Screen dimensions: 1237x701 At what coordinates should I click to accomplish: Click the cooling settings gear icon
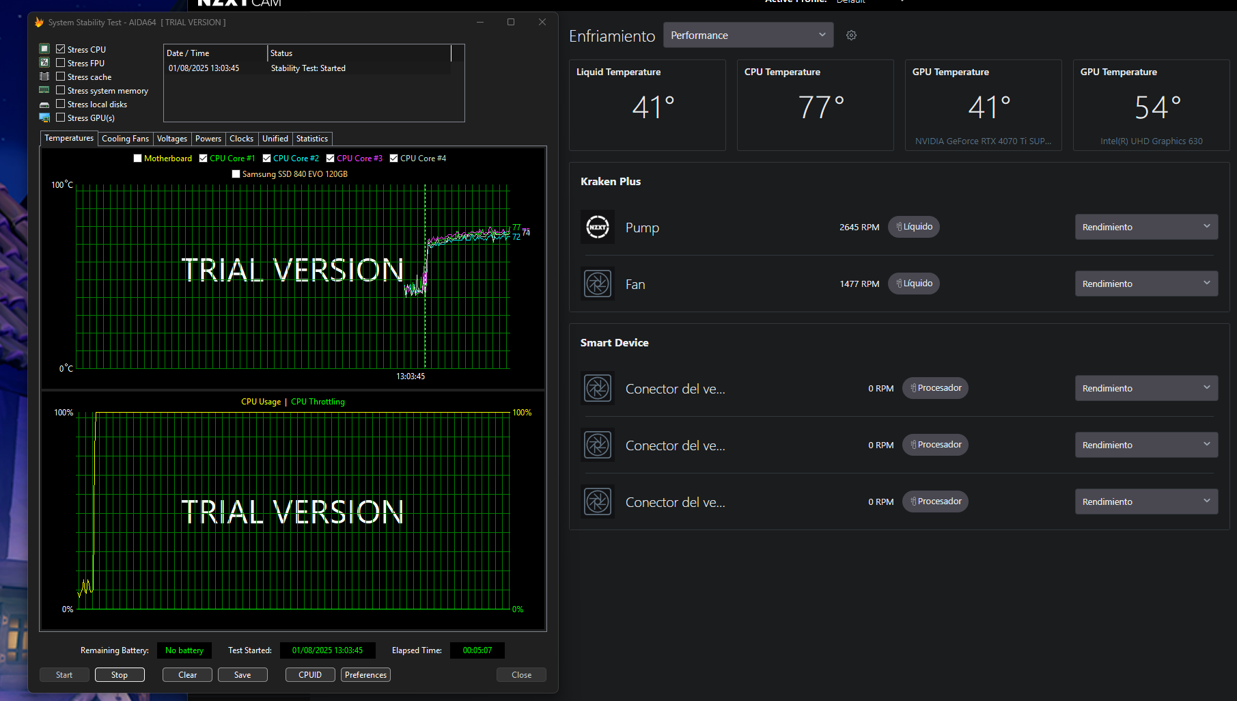[x=851, y=36]
